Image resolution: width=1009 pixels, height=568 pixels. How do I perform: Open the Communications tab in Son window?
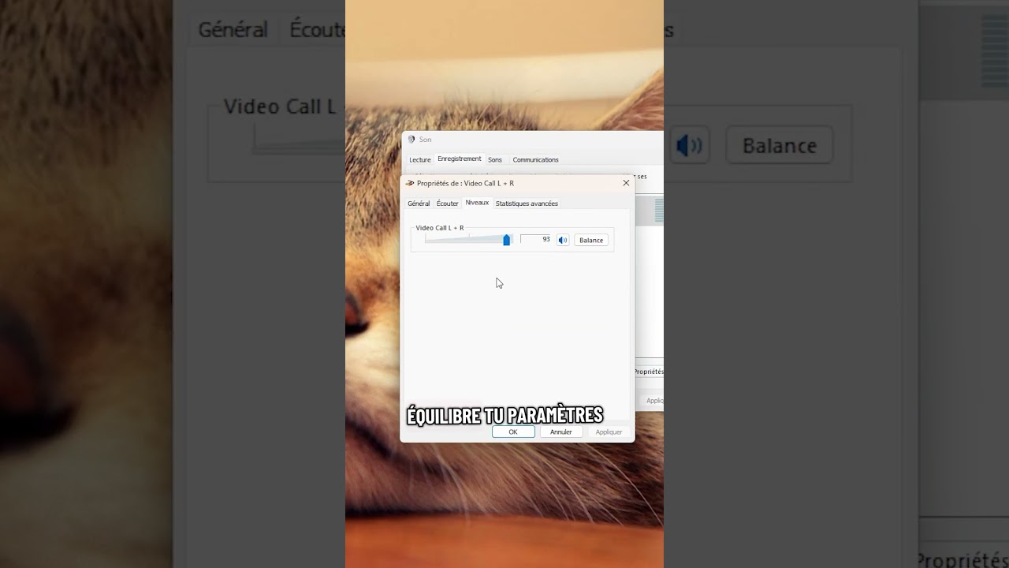tap(535, 159)
